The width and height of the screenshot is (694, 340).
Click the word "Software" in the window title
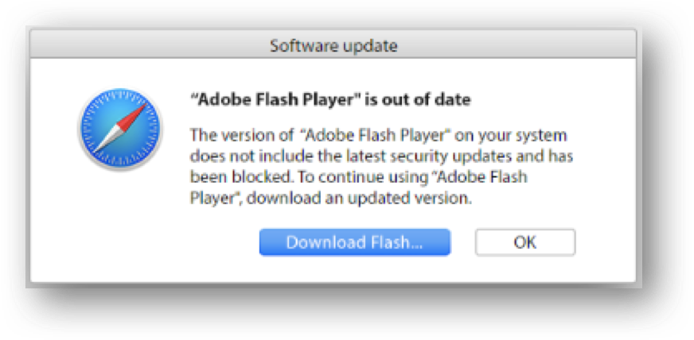pyautogui.click(x=302, y=45)
